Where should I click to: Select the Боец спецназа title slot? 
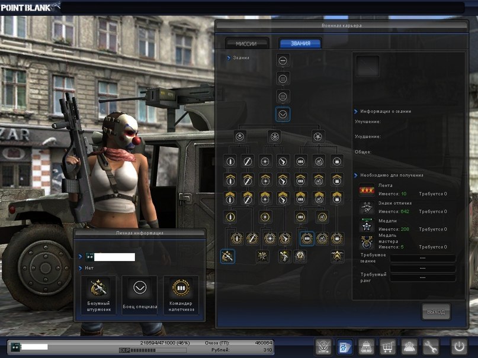(x=140, y=294)
